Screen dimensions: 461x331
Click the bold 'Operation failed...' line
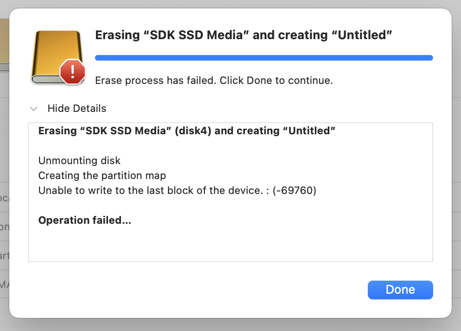(85, 221)
